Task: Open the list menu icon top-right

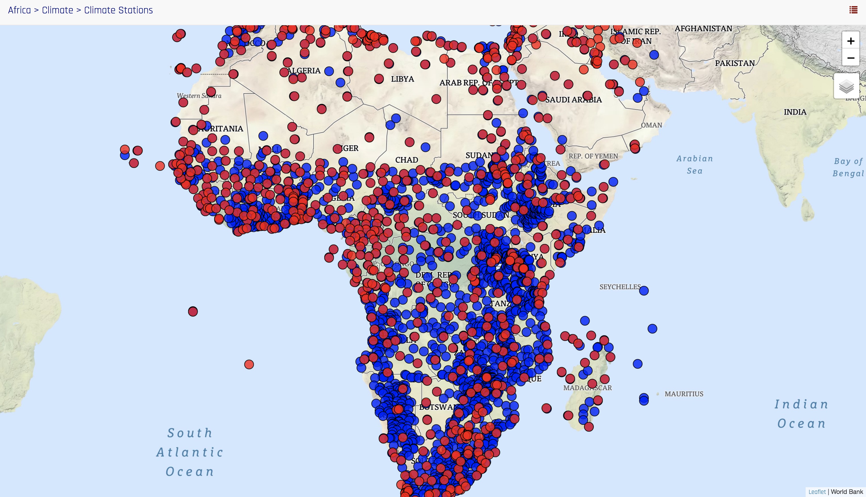Action: (853, 10)
